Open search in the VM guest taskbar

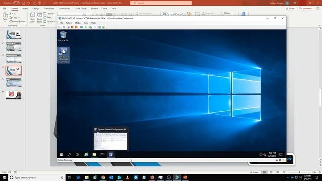69,155
